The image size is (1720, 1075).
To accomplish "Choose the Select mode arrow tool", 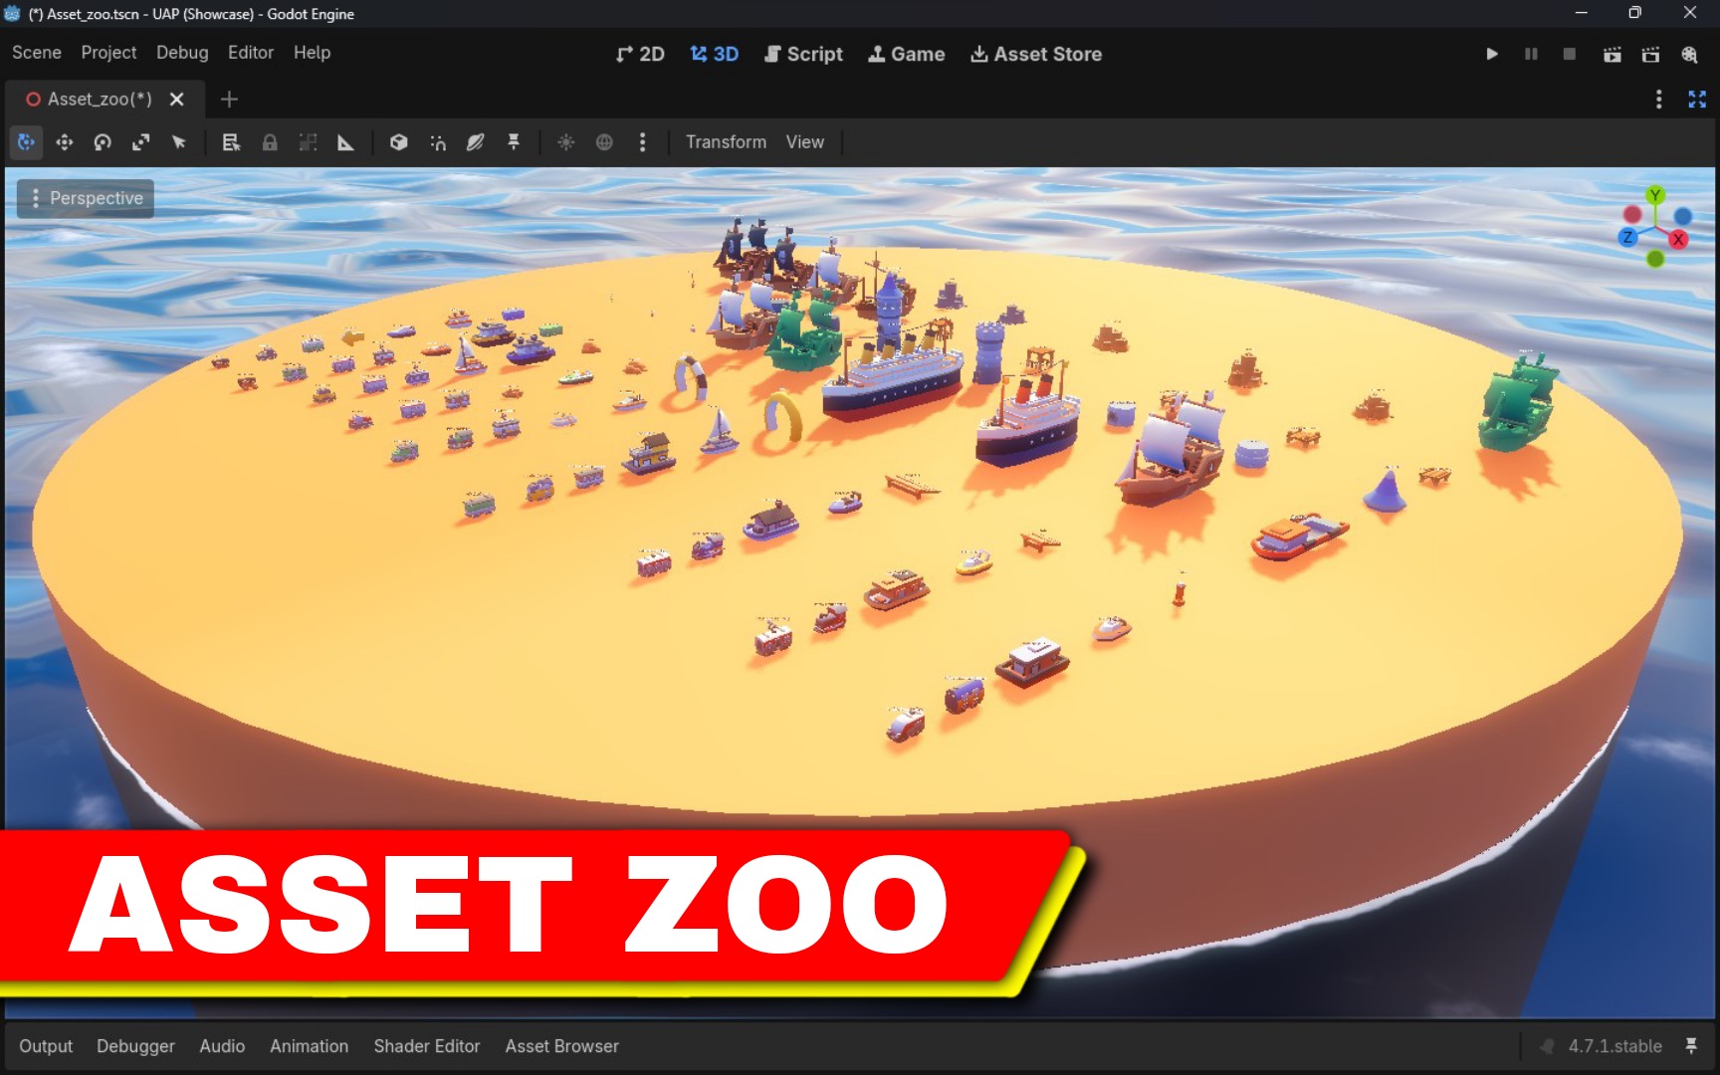I will coord(179,142).
